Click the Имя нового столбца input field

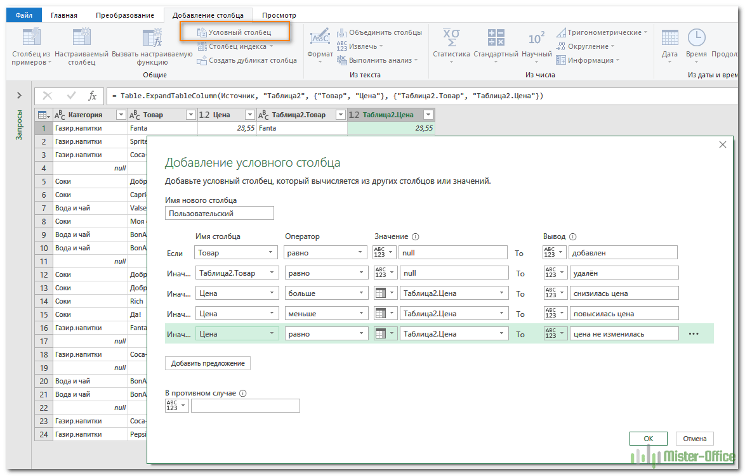[x=220, y=214]
